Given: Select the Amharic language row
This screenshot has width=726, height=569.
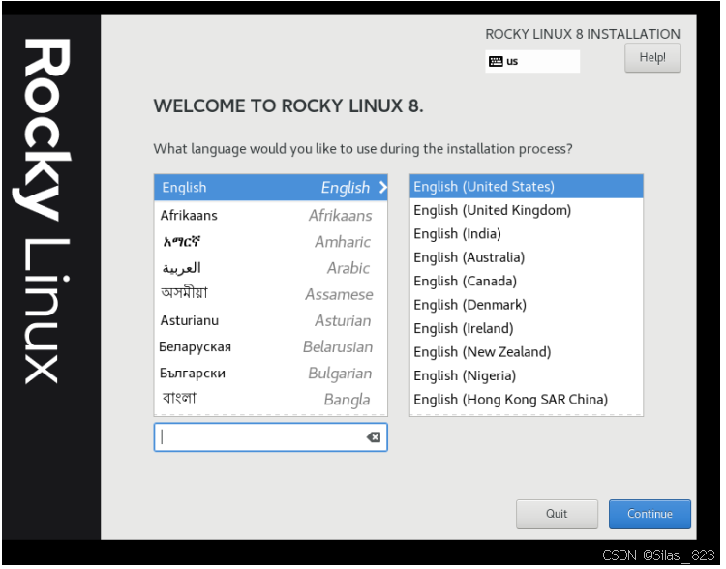Looking at the screenshot, I should (x=272, y=243).
